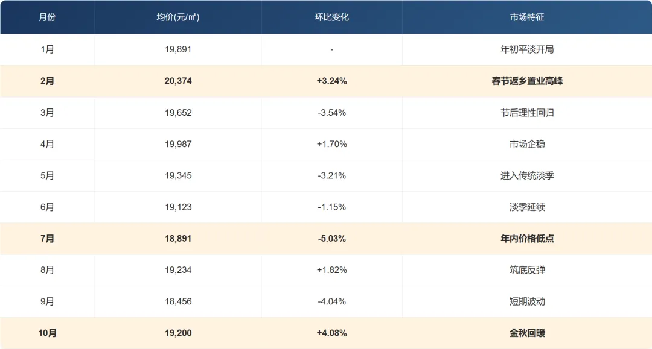This screenshot has height=349, width=652.
Task: Select the 年内价格低点 cell
Action: [526, 239]
